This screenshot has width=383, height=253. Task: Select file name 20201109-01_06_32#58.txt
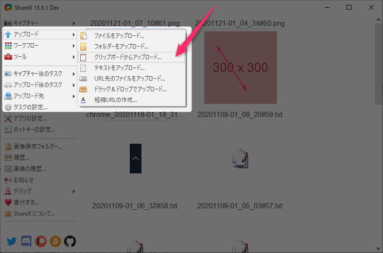(x=135, y=206)
